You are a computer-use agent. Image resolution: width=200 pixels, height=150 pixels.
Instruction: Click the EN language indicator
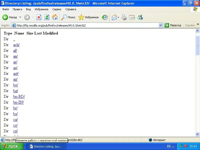(x=168, y=146)
